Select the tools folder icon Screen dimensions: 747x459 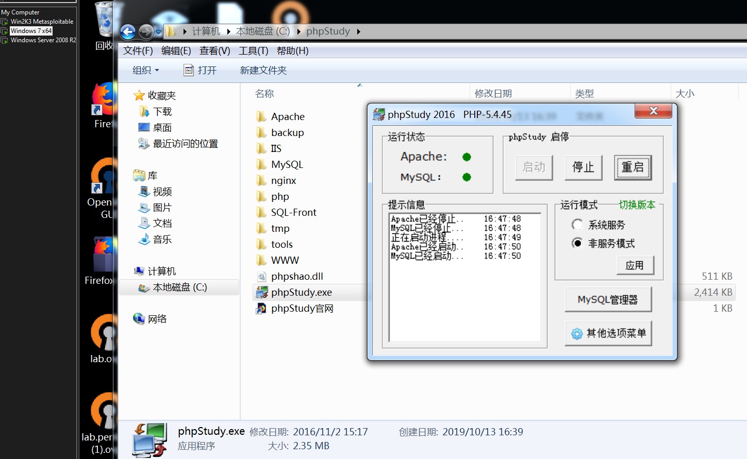(261, 244)
